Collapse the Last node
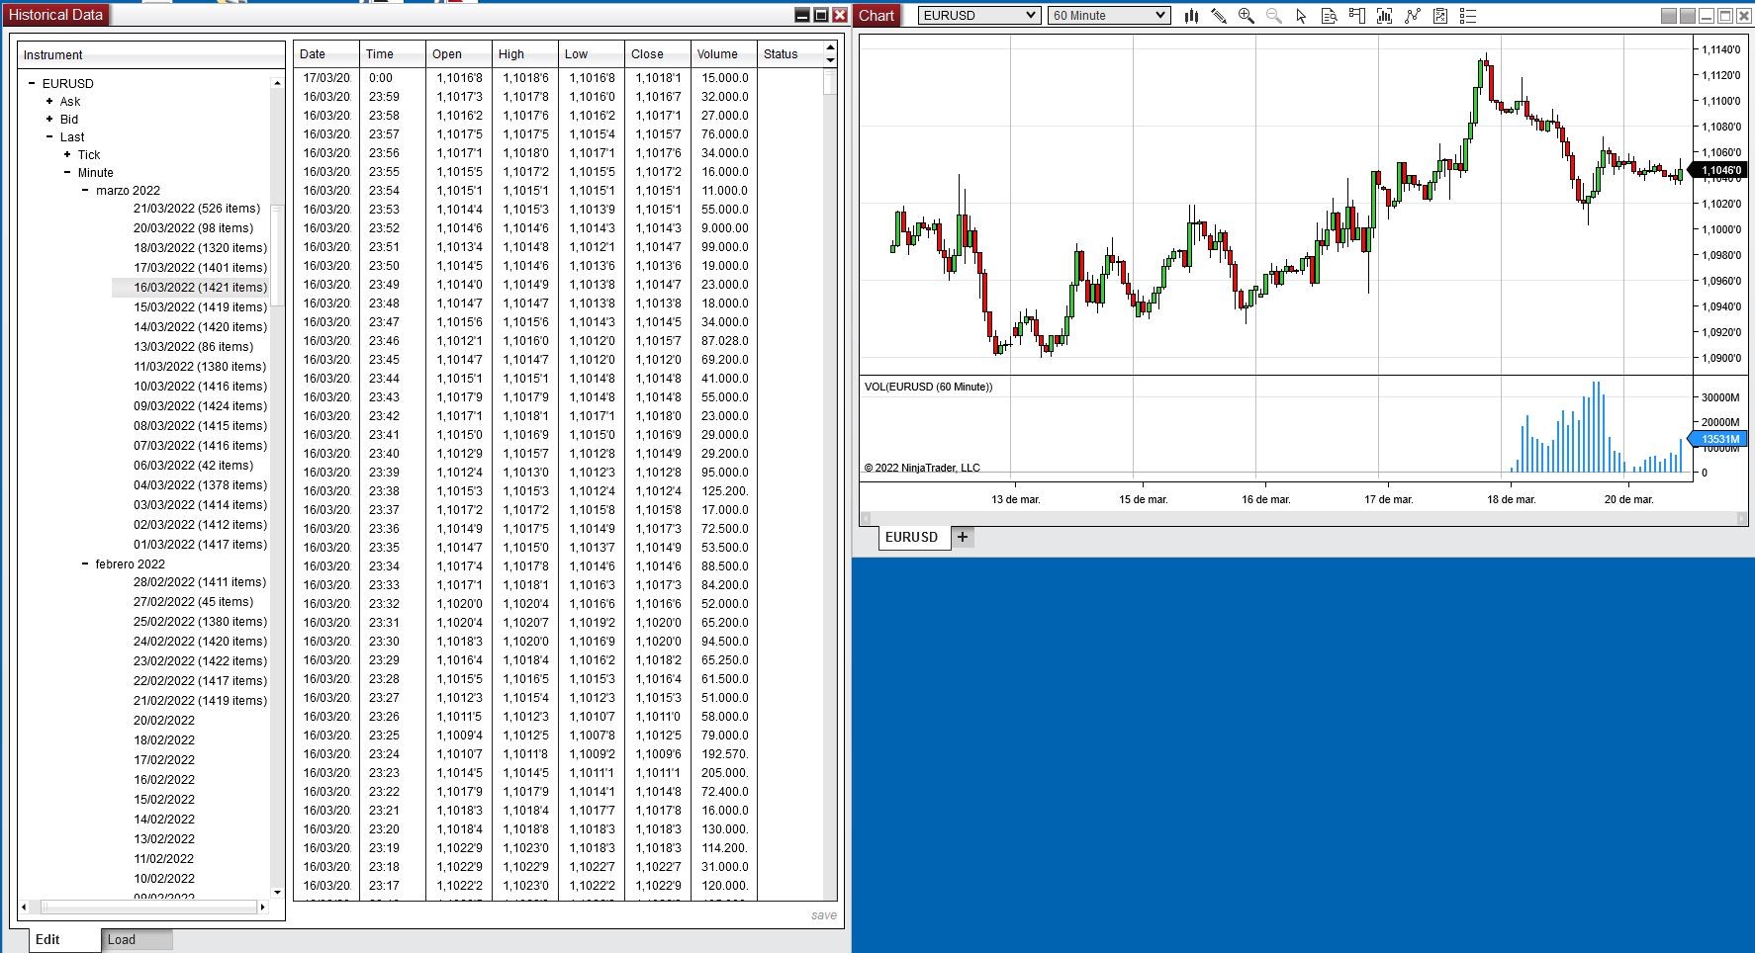The width and height of the screenshot is (1755, 953). (49, 136)
